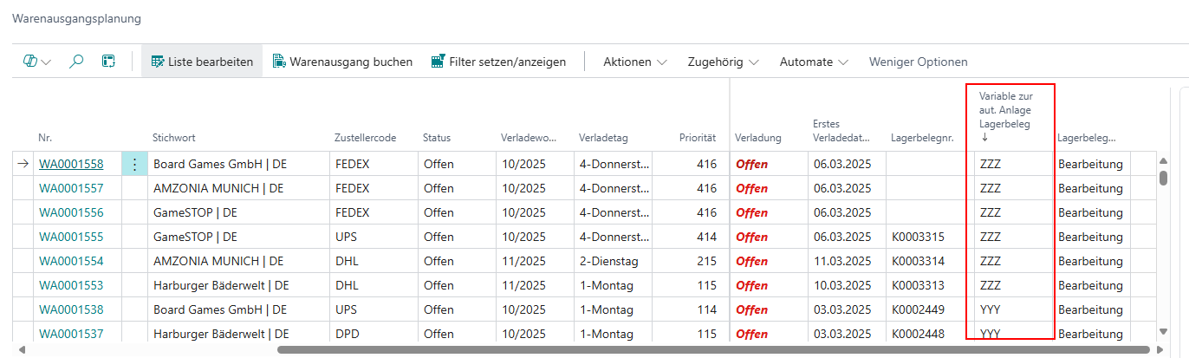Click the Liste bearbeiten toolbar button

click(x=202, y=62)
